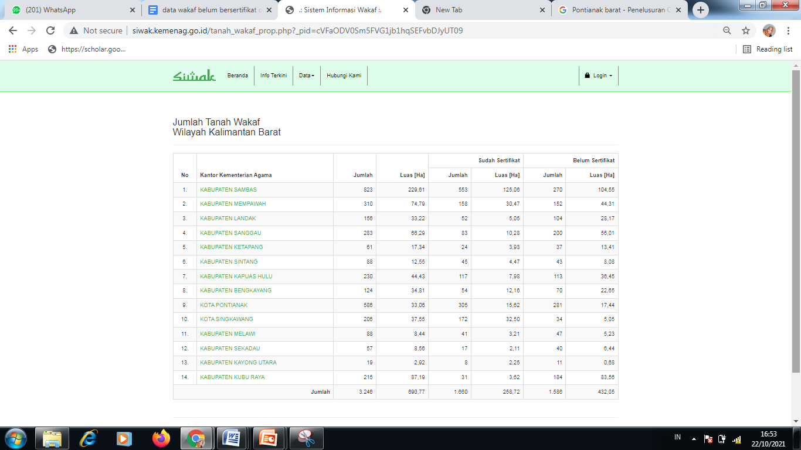Screen dimensions: 801x450
Task: Expand the Data dropdown menu
Action: 307,76
